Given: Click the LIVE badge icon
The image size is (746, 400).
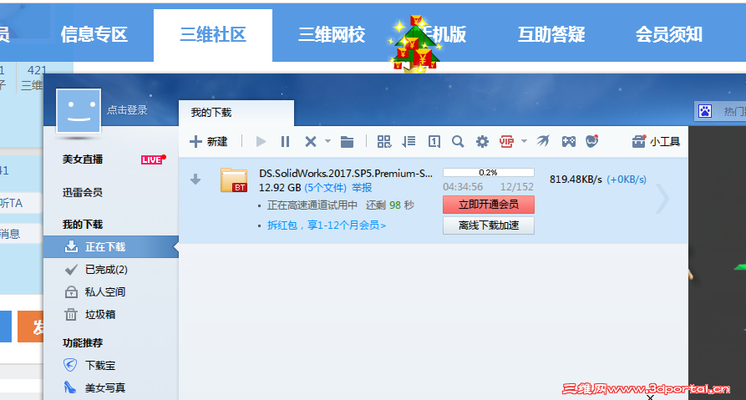Looking at the screenshot, I should pos(153,159).
